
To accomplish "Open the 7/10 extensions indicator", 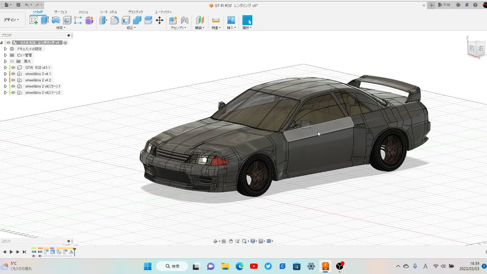I will point(444,5).
